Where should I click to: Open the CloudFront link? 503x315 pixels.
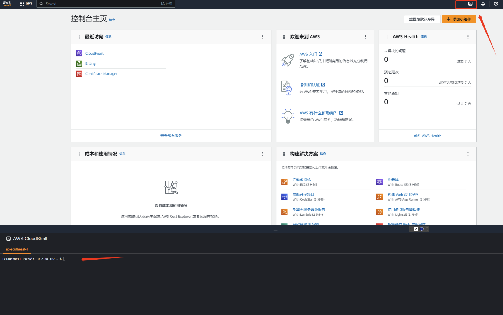pyautogui.click(x=95, y=53)
